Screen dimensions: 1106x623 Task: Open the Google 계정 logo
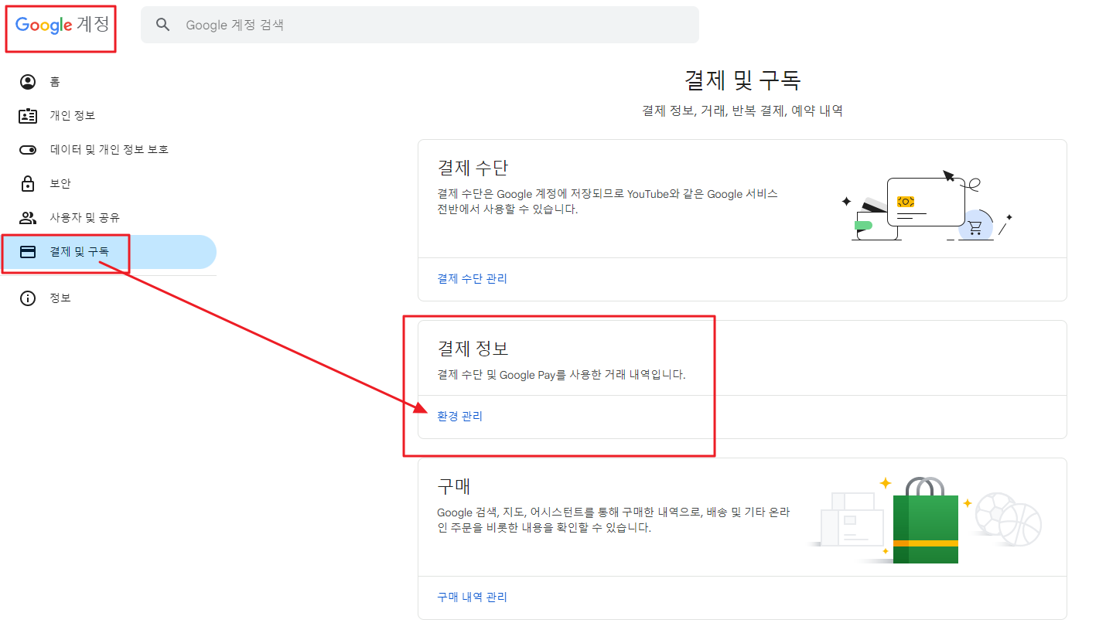click(x=60, y=25)
